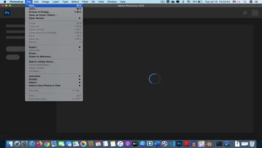The image size is (262, 148).
Task: Launch Adobe Acrobat from the dock
Action: point(187,144)
